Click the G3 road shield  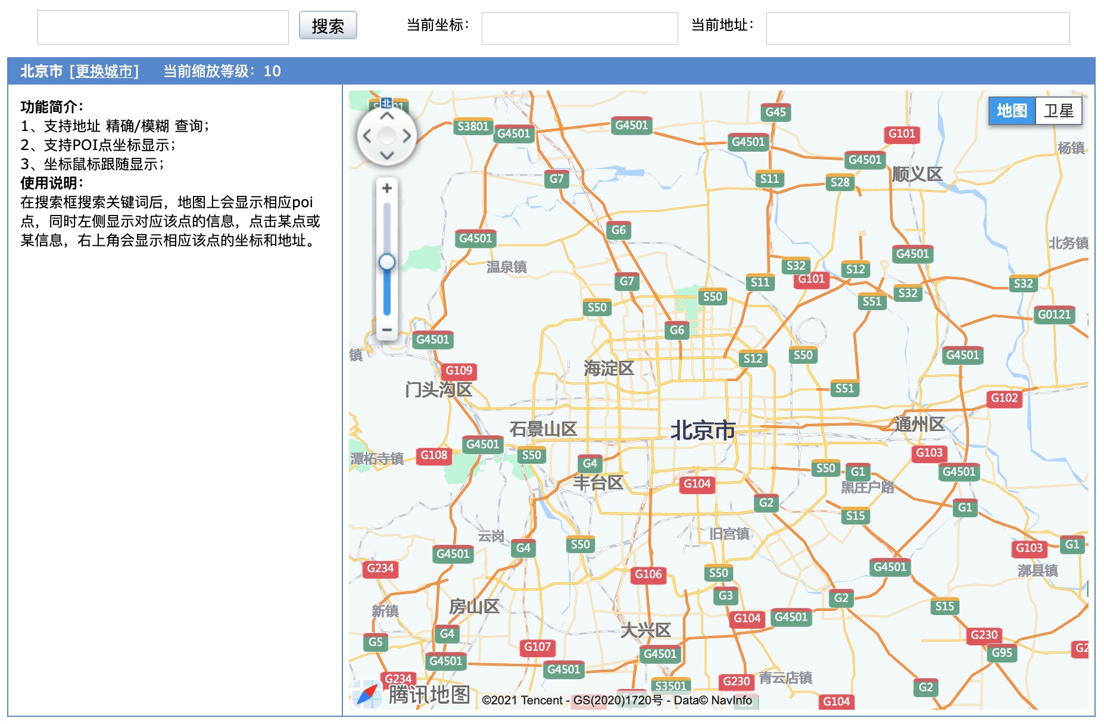point(725,596)
